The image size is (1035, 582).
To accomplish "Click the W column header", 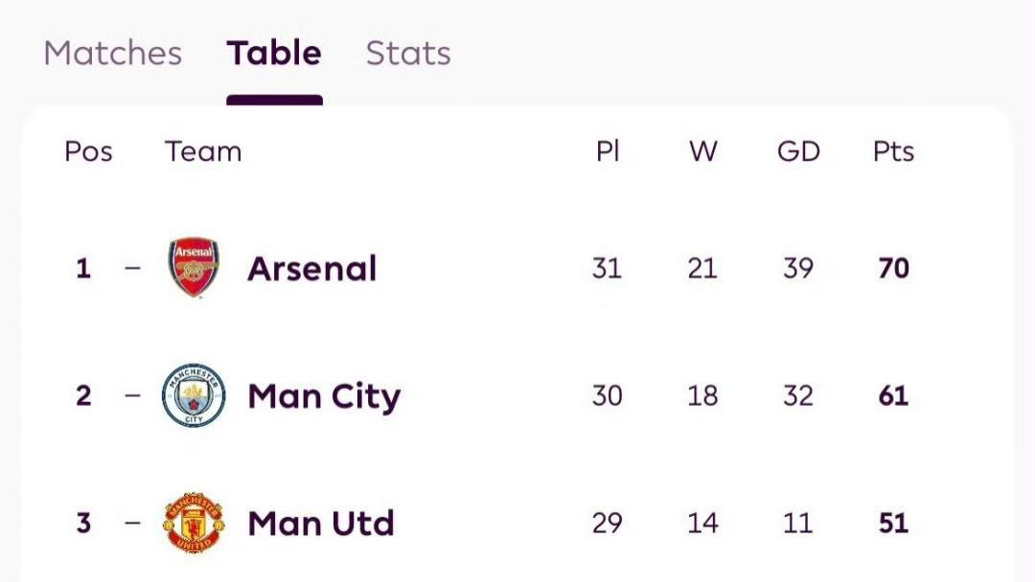I will tap(702, 151).
